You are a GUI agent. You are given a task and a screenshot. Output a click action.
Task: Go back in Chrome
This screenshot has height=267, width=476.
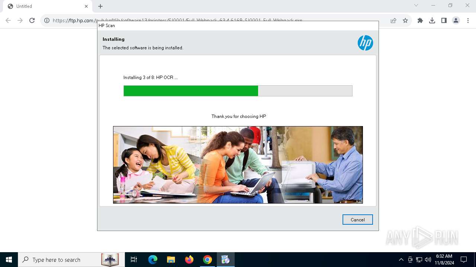[8, 20]
